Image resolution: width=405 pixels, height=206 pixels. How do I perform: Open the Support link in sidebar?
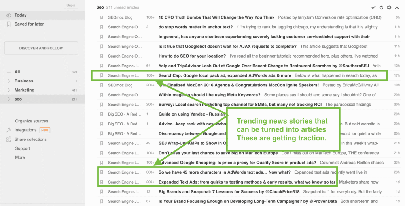point(23,148)
